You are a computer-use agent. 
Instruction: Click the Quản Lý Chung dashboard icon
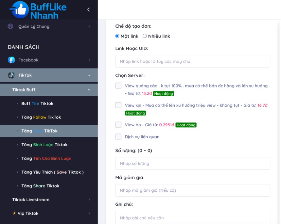coord(11,26)
